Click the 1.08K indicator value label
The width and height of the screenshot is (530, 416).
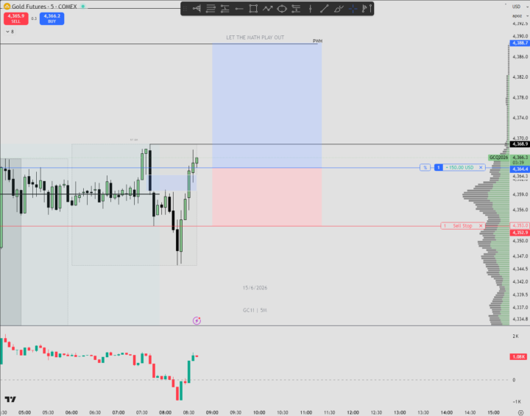(x=518, y=356)
